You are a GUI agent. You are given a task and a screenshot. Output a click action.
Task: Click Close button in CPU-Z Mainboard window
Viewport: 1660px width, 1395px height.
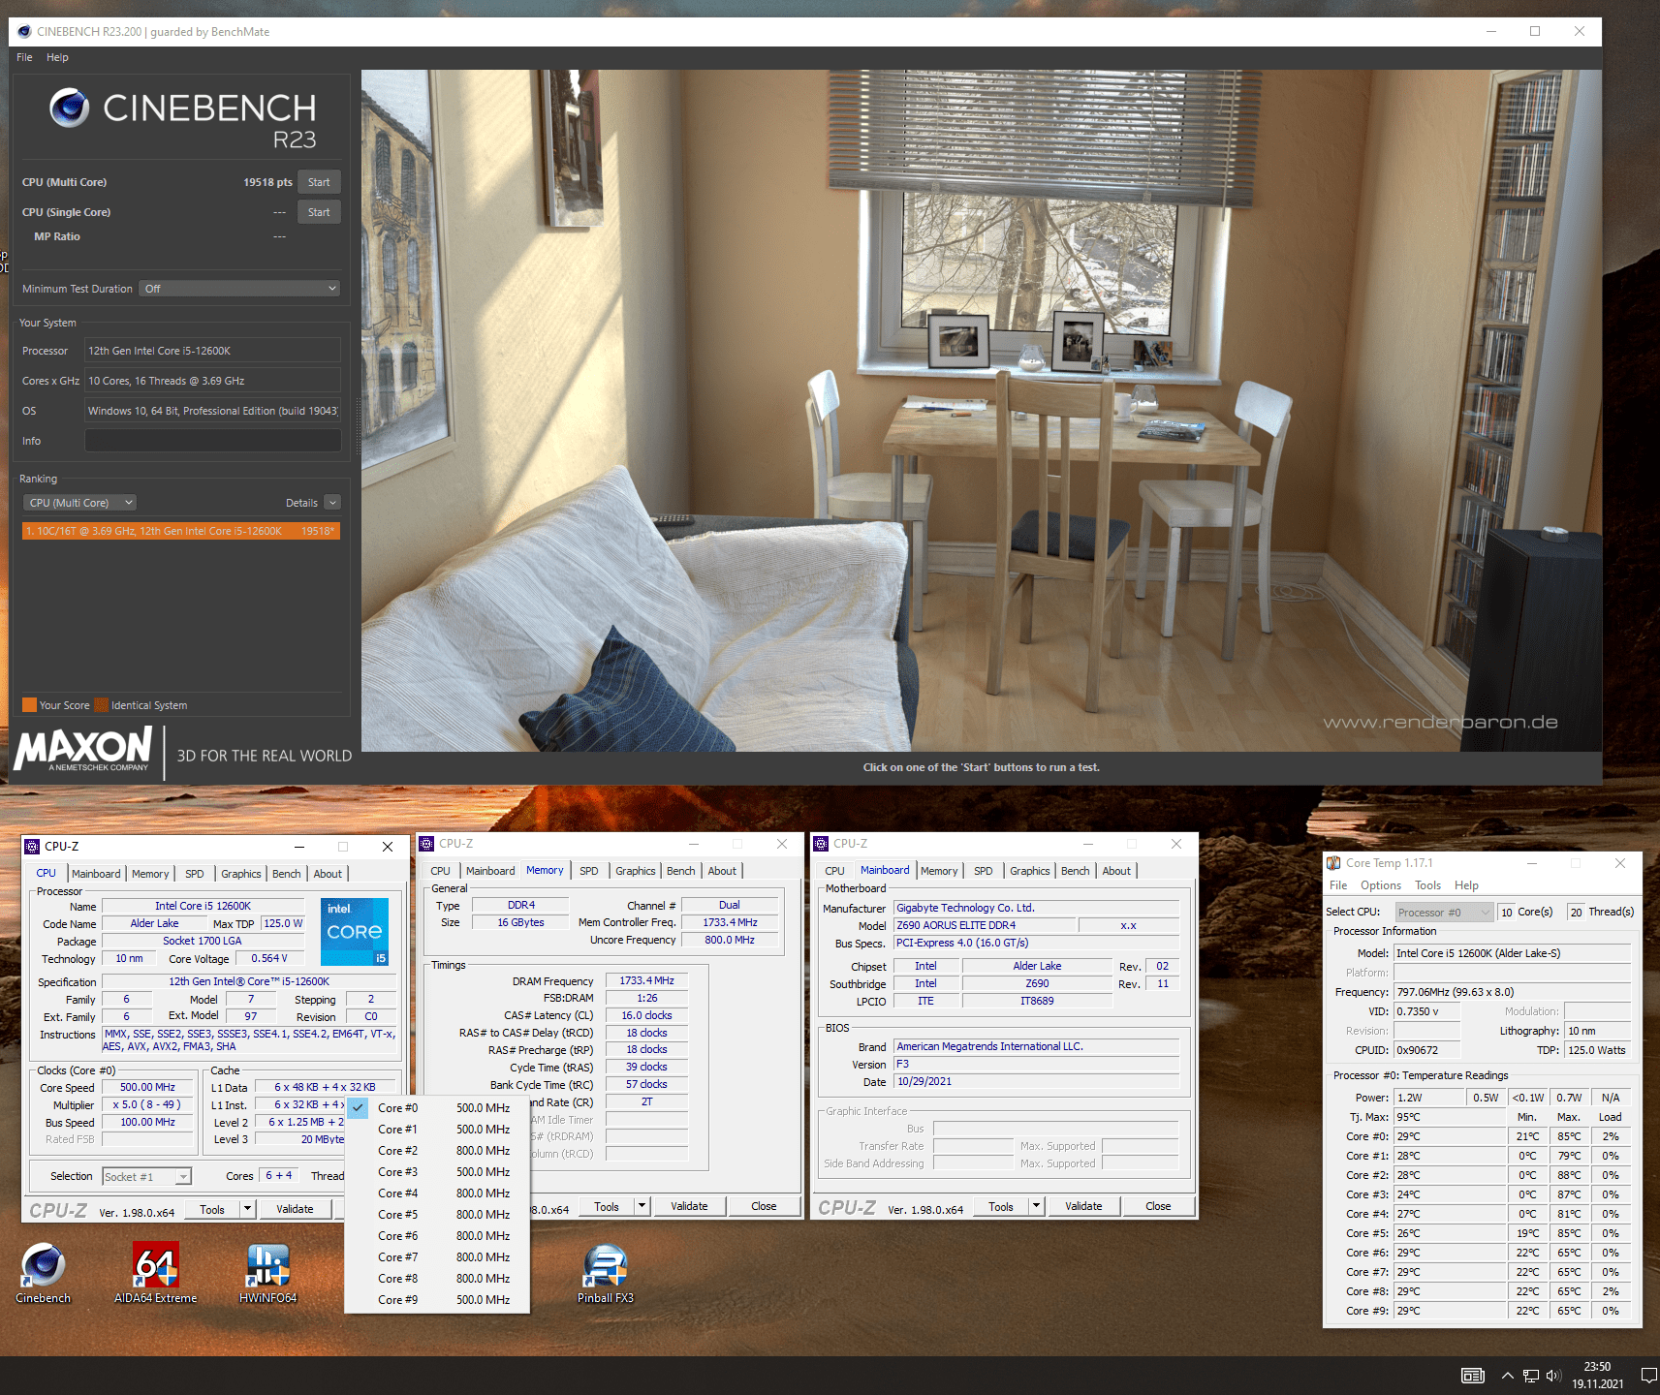[x=1158, y=1206]
